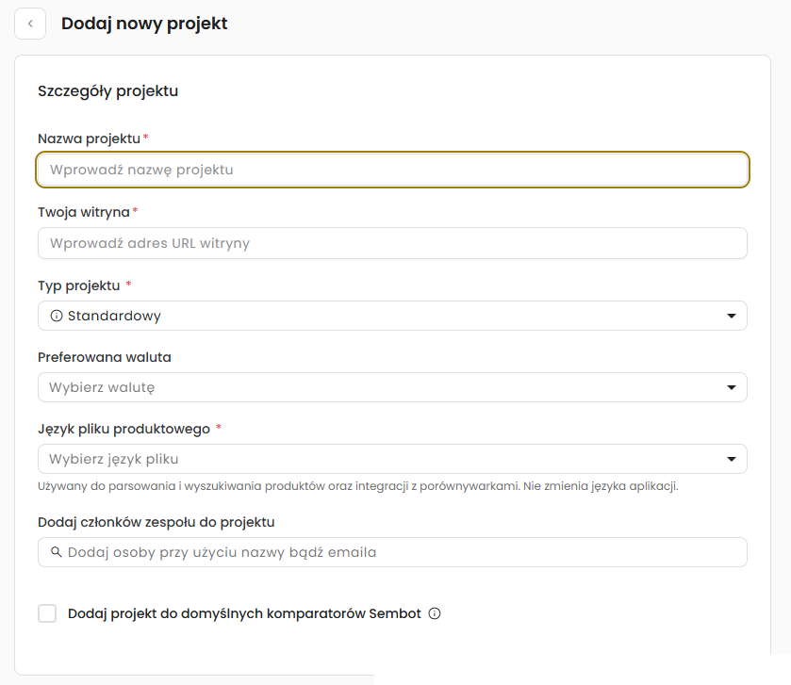Enable adding project to default Sembot comparators
The width and height of the screenshot is (791, 685).
47,613
